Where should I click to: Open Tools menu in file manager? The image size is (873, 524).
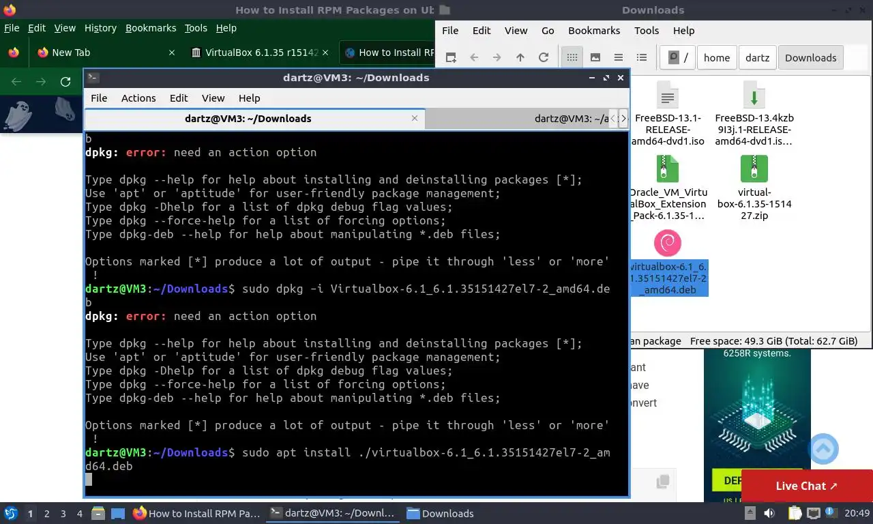(647, 30)
